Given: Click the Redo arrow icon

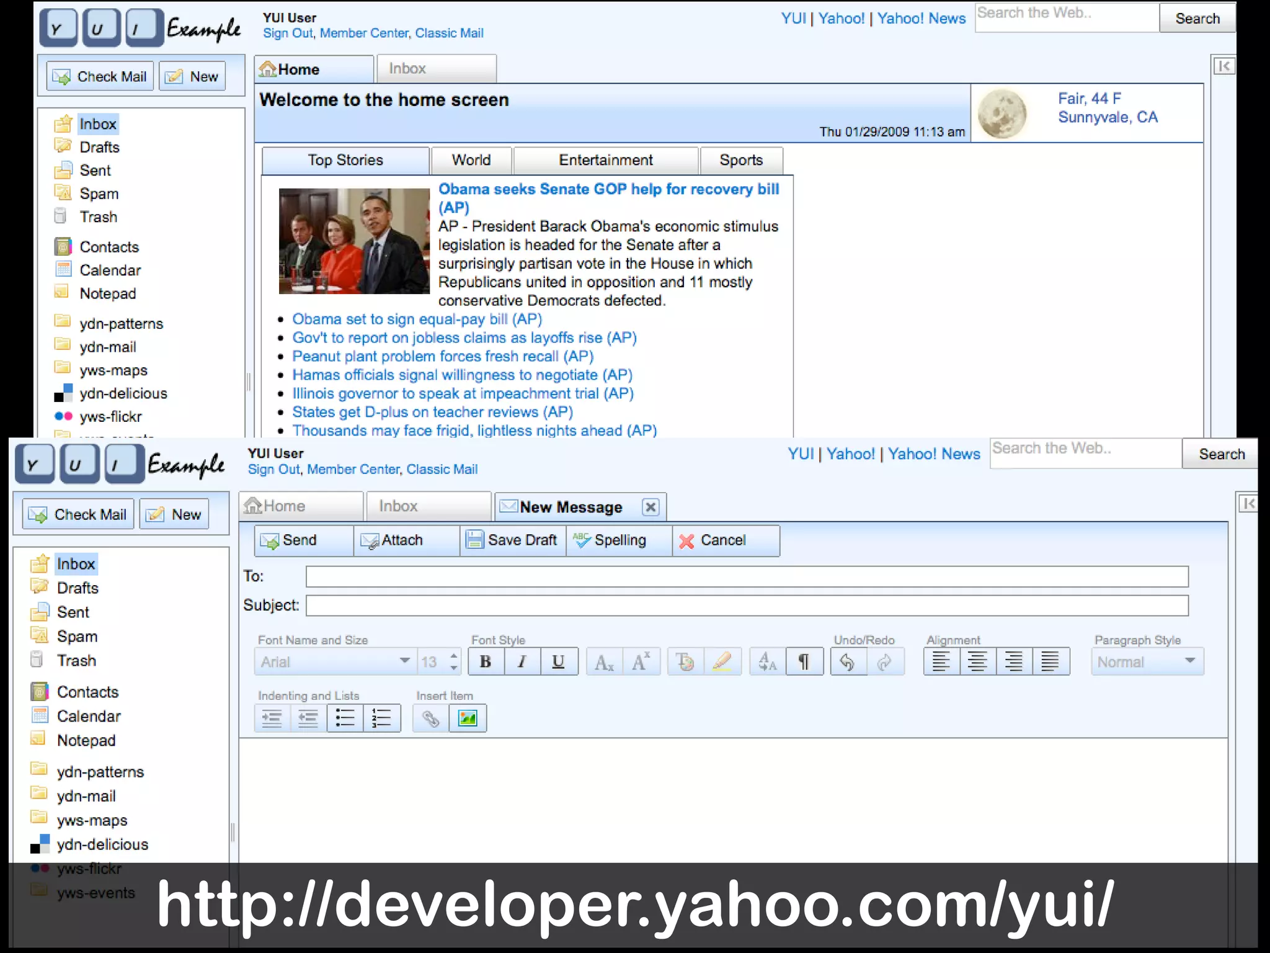Looking at the screenshot, I should coord(885,662).
